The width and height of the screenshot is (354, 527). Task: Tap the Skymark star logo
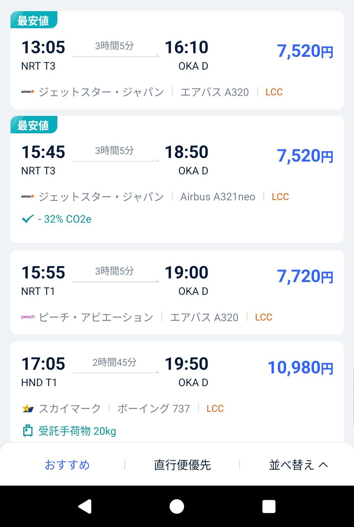coord(28,408)
